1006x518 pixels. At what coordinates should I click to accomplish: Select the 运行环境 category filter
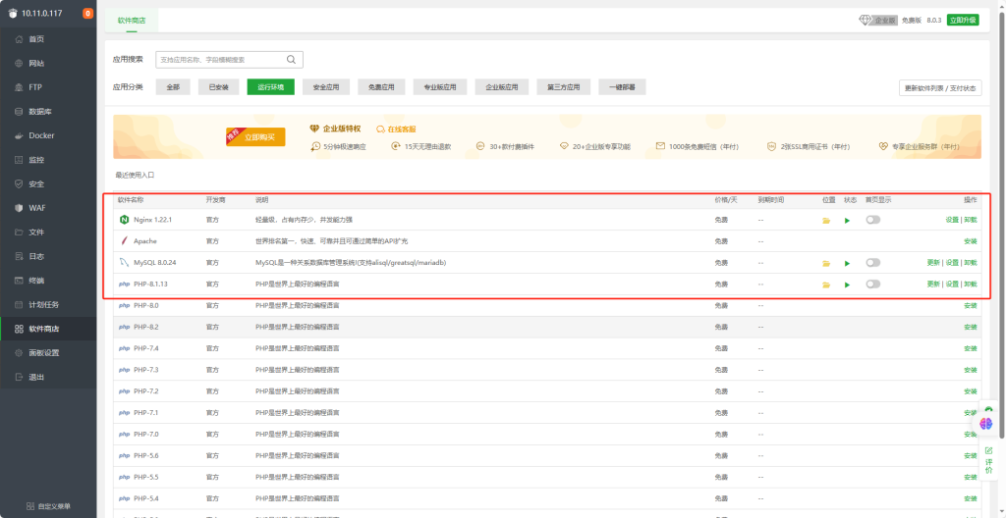(x=271, y=87)
